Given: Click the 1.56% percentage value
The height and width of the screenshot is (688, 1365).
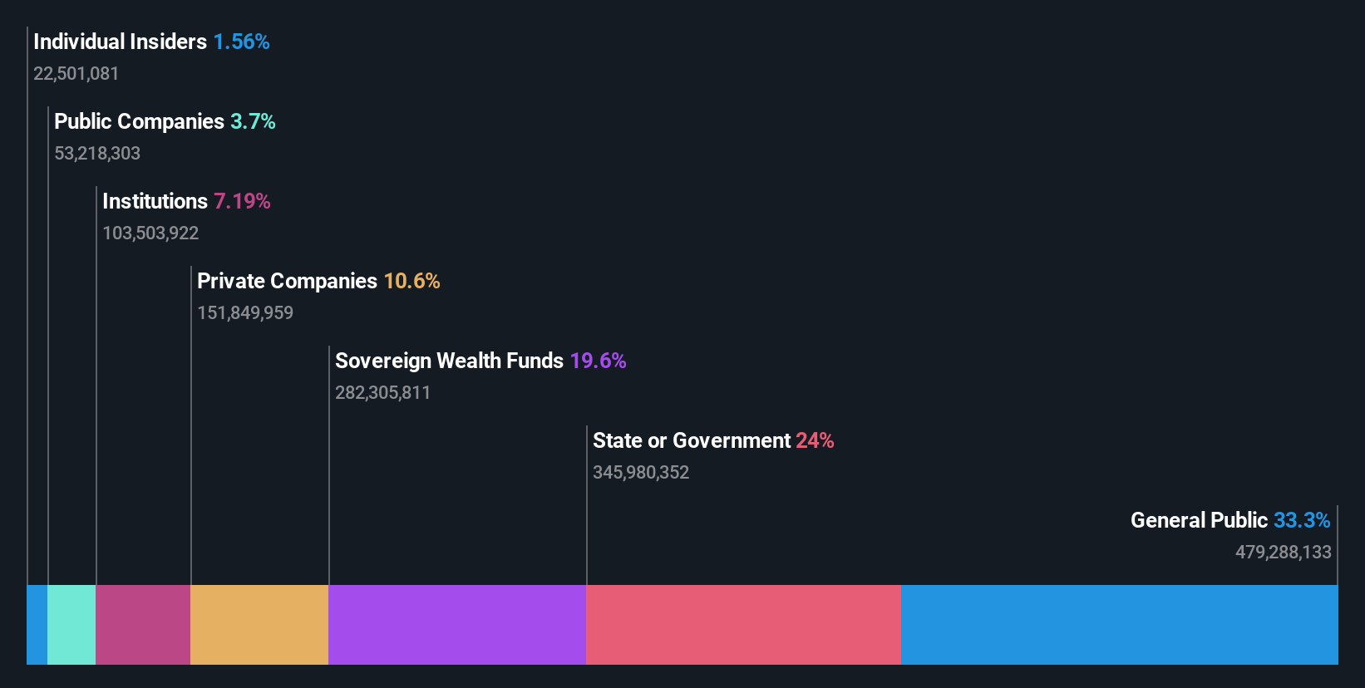Looking at the screenshot, I should click(x=241, y=42).
